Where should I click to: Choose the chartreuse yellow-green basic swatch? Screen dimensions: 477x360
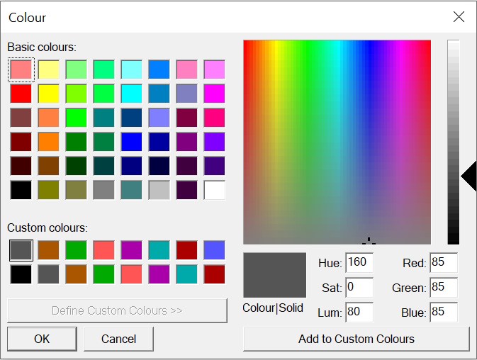pos(76,94)
